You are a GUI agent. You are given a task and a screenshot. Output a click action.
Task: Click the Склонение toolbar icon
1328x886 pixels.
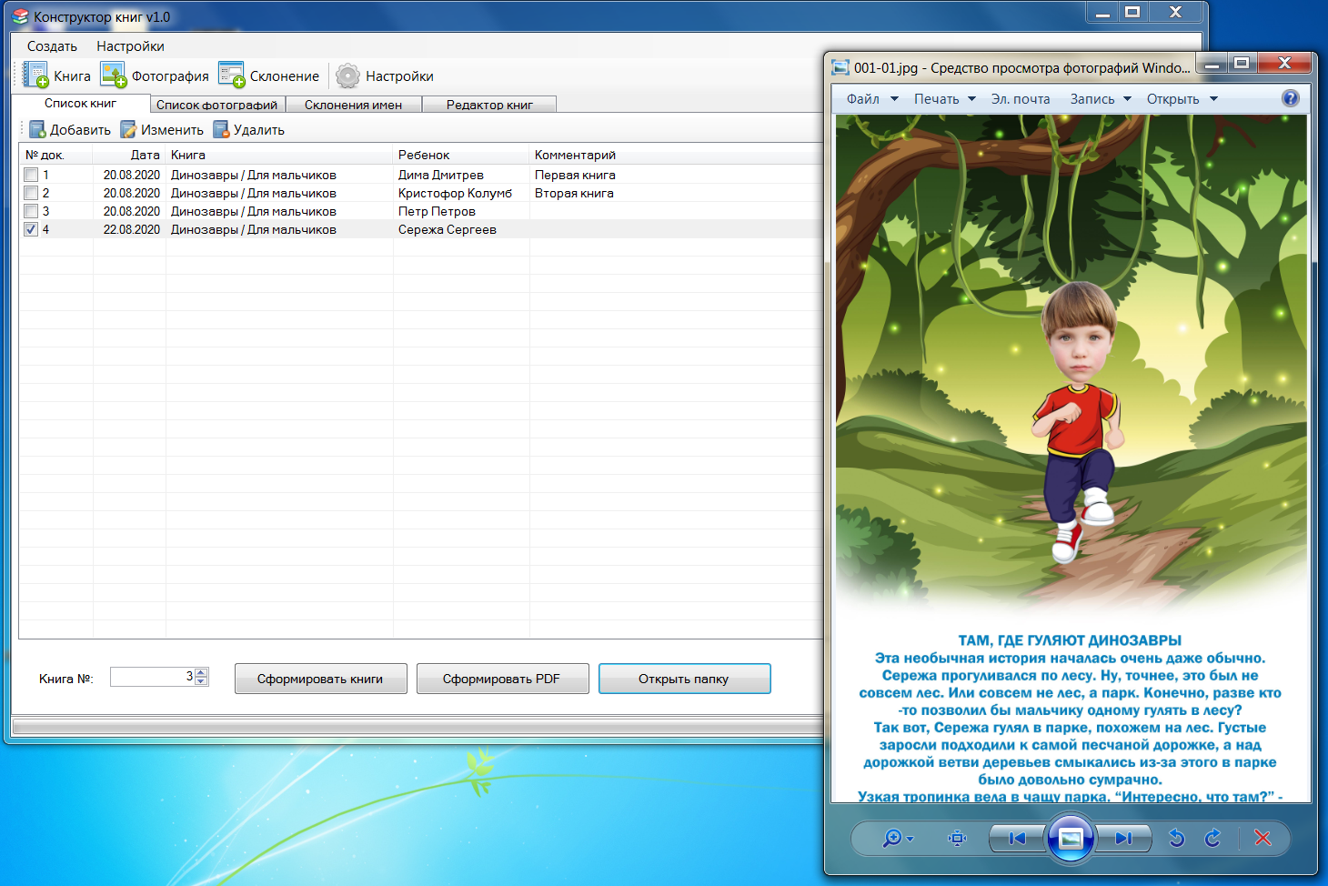(x=231, y=76)
